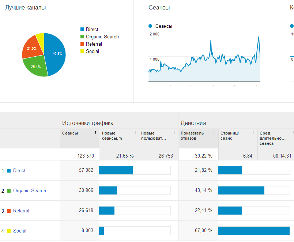
Task: Click the Источники трафика group header
Action: [x=88, y=123]
